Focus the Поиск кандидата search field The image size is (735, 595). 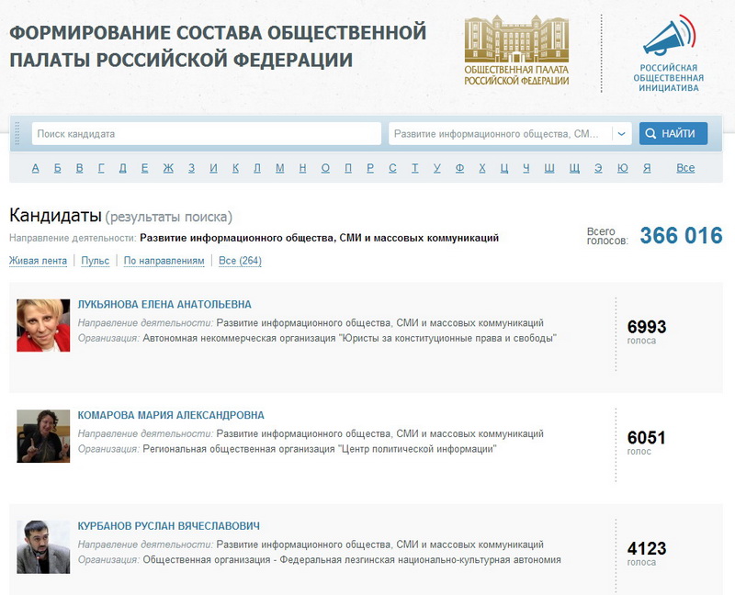[206, 134]
